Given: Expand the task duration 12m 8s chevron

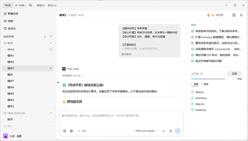Looking at the screenshot, I should [82, 76].
